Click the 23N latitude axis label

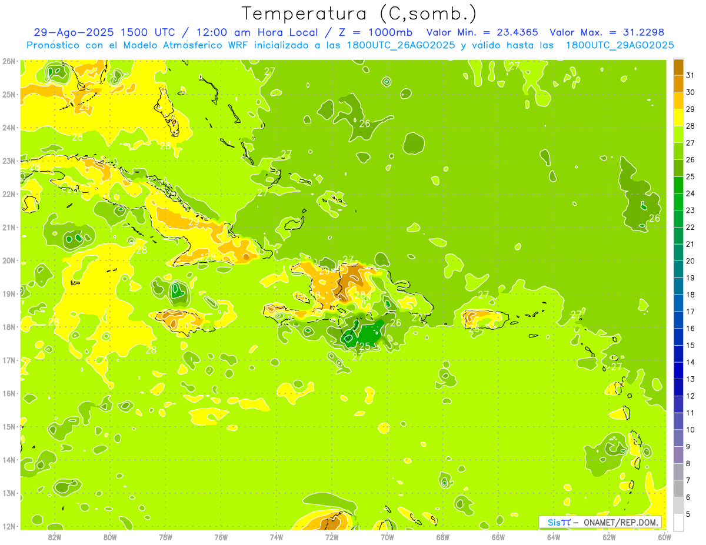click(8, 161)
